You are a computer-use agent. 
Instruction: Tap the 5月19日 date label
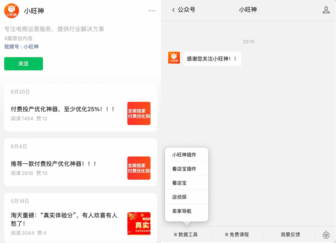point(20,201)
